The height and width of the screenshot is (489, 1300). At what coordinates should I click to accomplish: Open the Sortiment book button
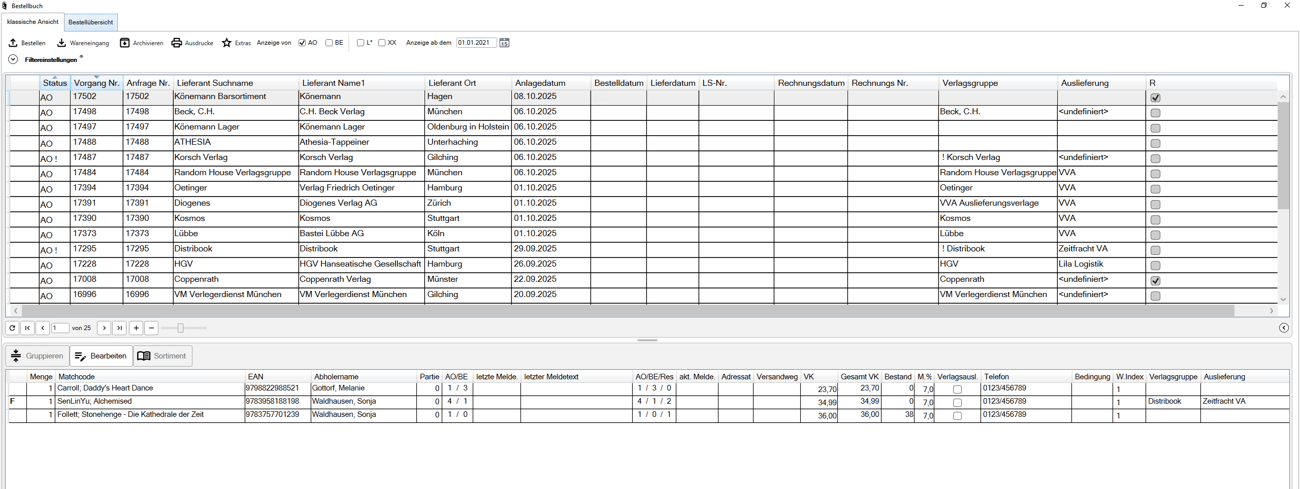coord(162,356)
